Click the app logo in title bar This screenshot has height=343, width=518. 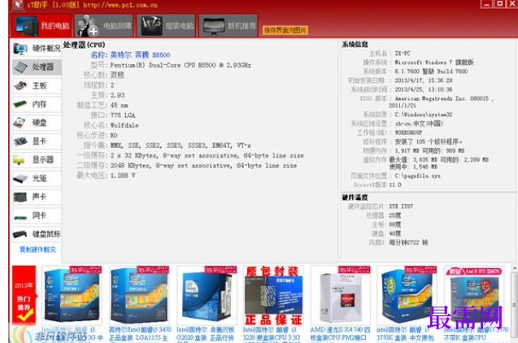click(17, 4)
